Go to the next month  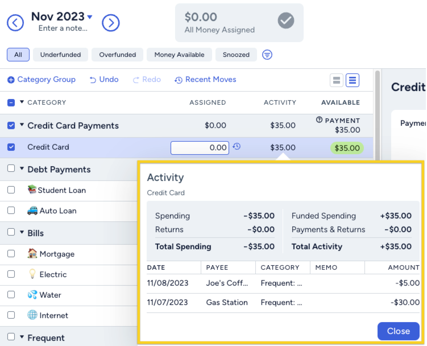[110, 23]
